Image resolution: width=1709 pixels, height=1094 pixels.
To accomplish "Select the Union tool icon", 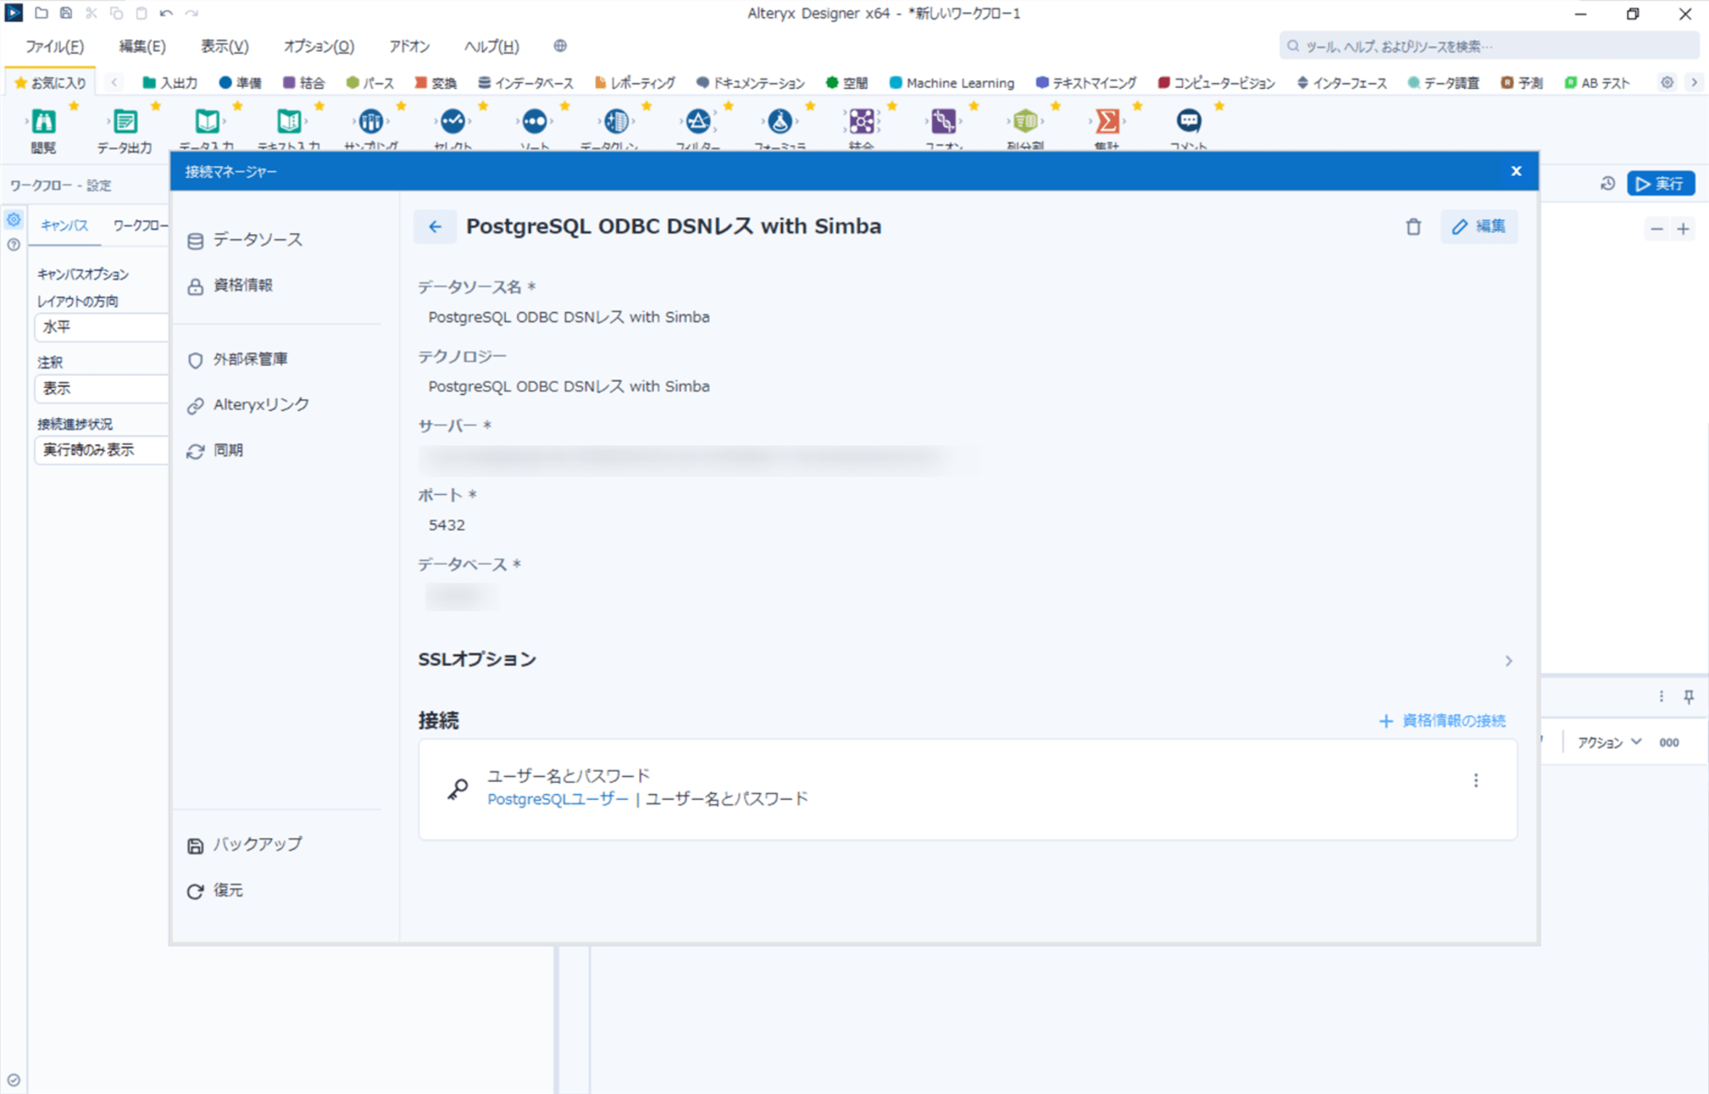I will click(943, 121).
